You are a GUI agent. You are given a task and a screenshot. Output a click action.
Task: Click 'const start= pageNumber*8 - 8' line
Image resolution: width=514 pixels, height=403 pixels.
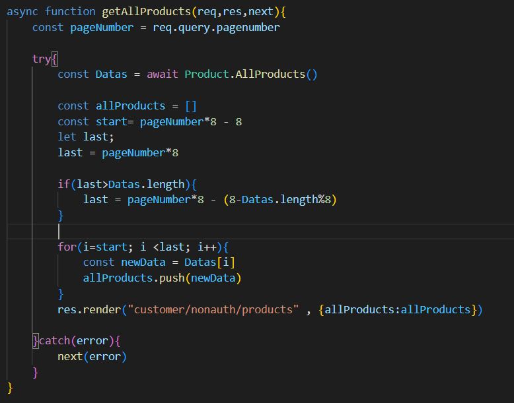tap(150, 122)
